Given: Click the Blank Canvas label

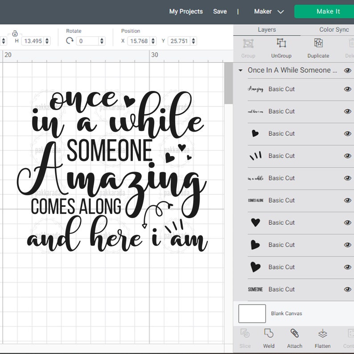Looking at the screenshot, I should (287, 313).
